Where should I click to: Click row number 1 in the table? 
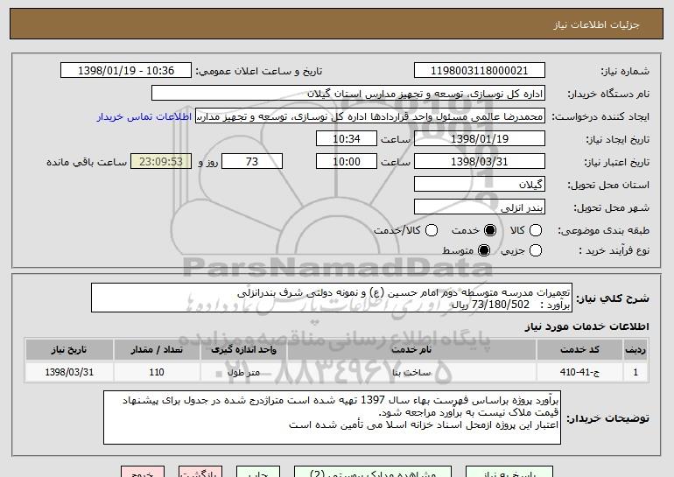[635, 372]
